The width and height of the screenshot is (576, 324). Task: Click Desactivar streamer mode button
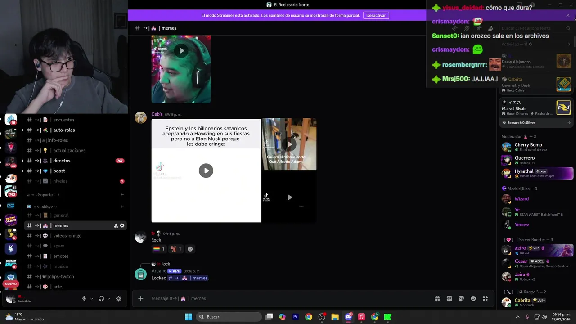[x=376, y=15]
